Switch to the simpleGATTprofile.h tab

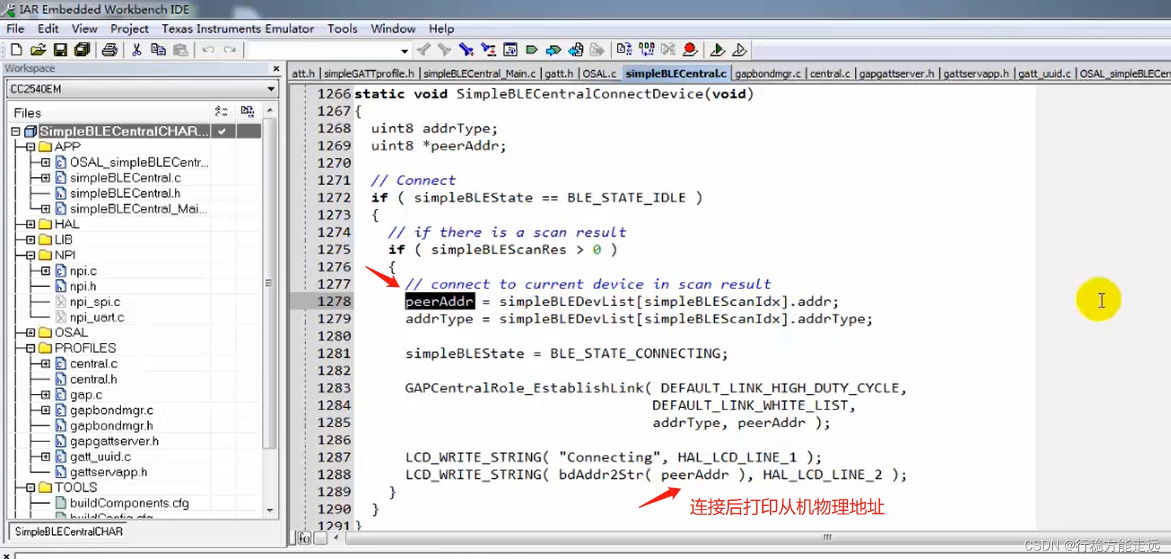(x=369, y=74)
